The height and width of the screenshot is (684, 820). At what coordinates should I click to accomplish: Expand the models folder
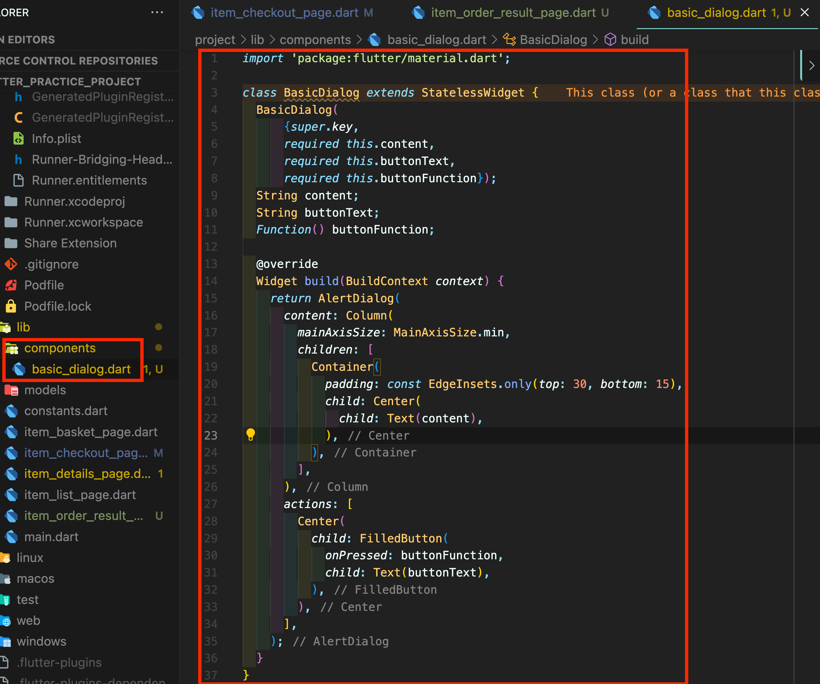[x=45, y=390]
